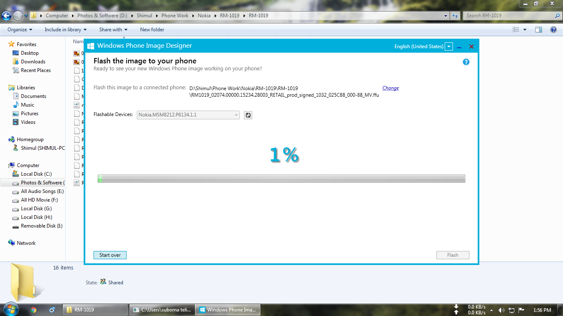The height and width of the screenshot is (316, 563).
Task: Click the Computer node in navigation pane
Action: pyautogui.click(x=28, y=165)
